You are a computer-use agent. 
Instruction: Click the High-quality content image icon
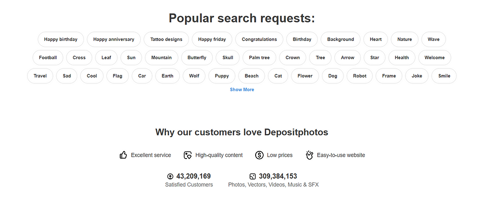[x=187, y=155]
